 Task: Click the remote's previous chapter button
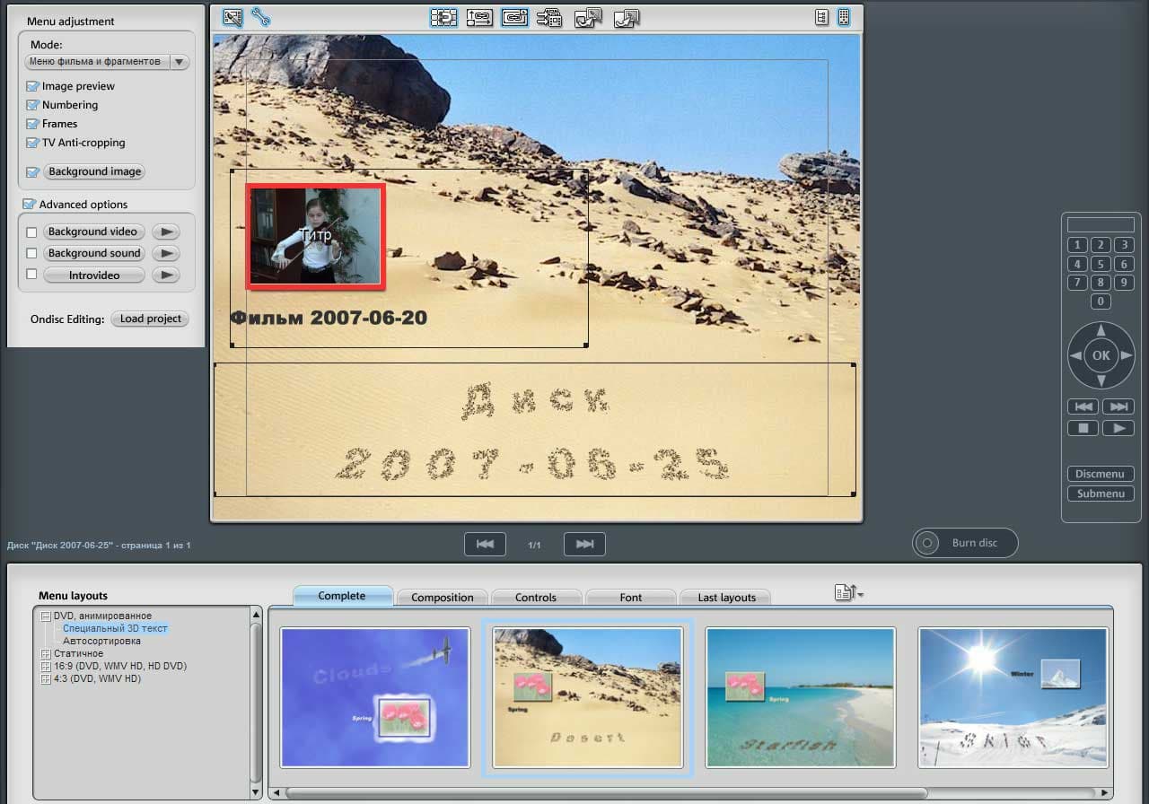[x=1083, y=406]
